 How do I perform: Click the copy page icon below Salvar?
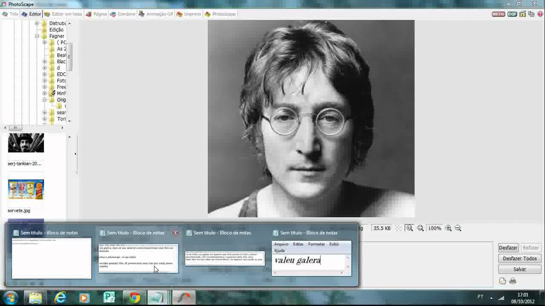click(502, 281)
